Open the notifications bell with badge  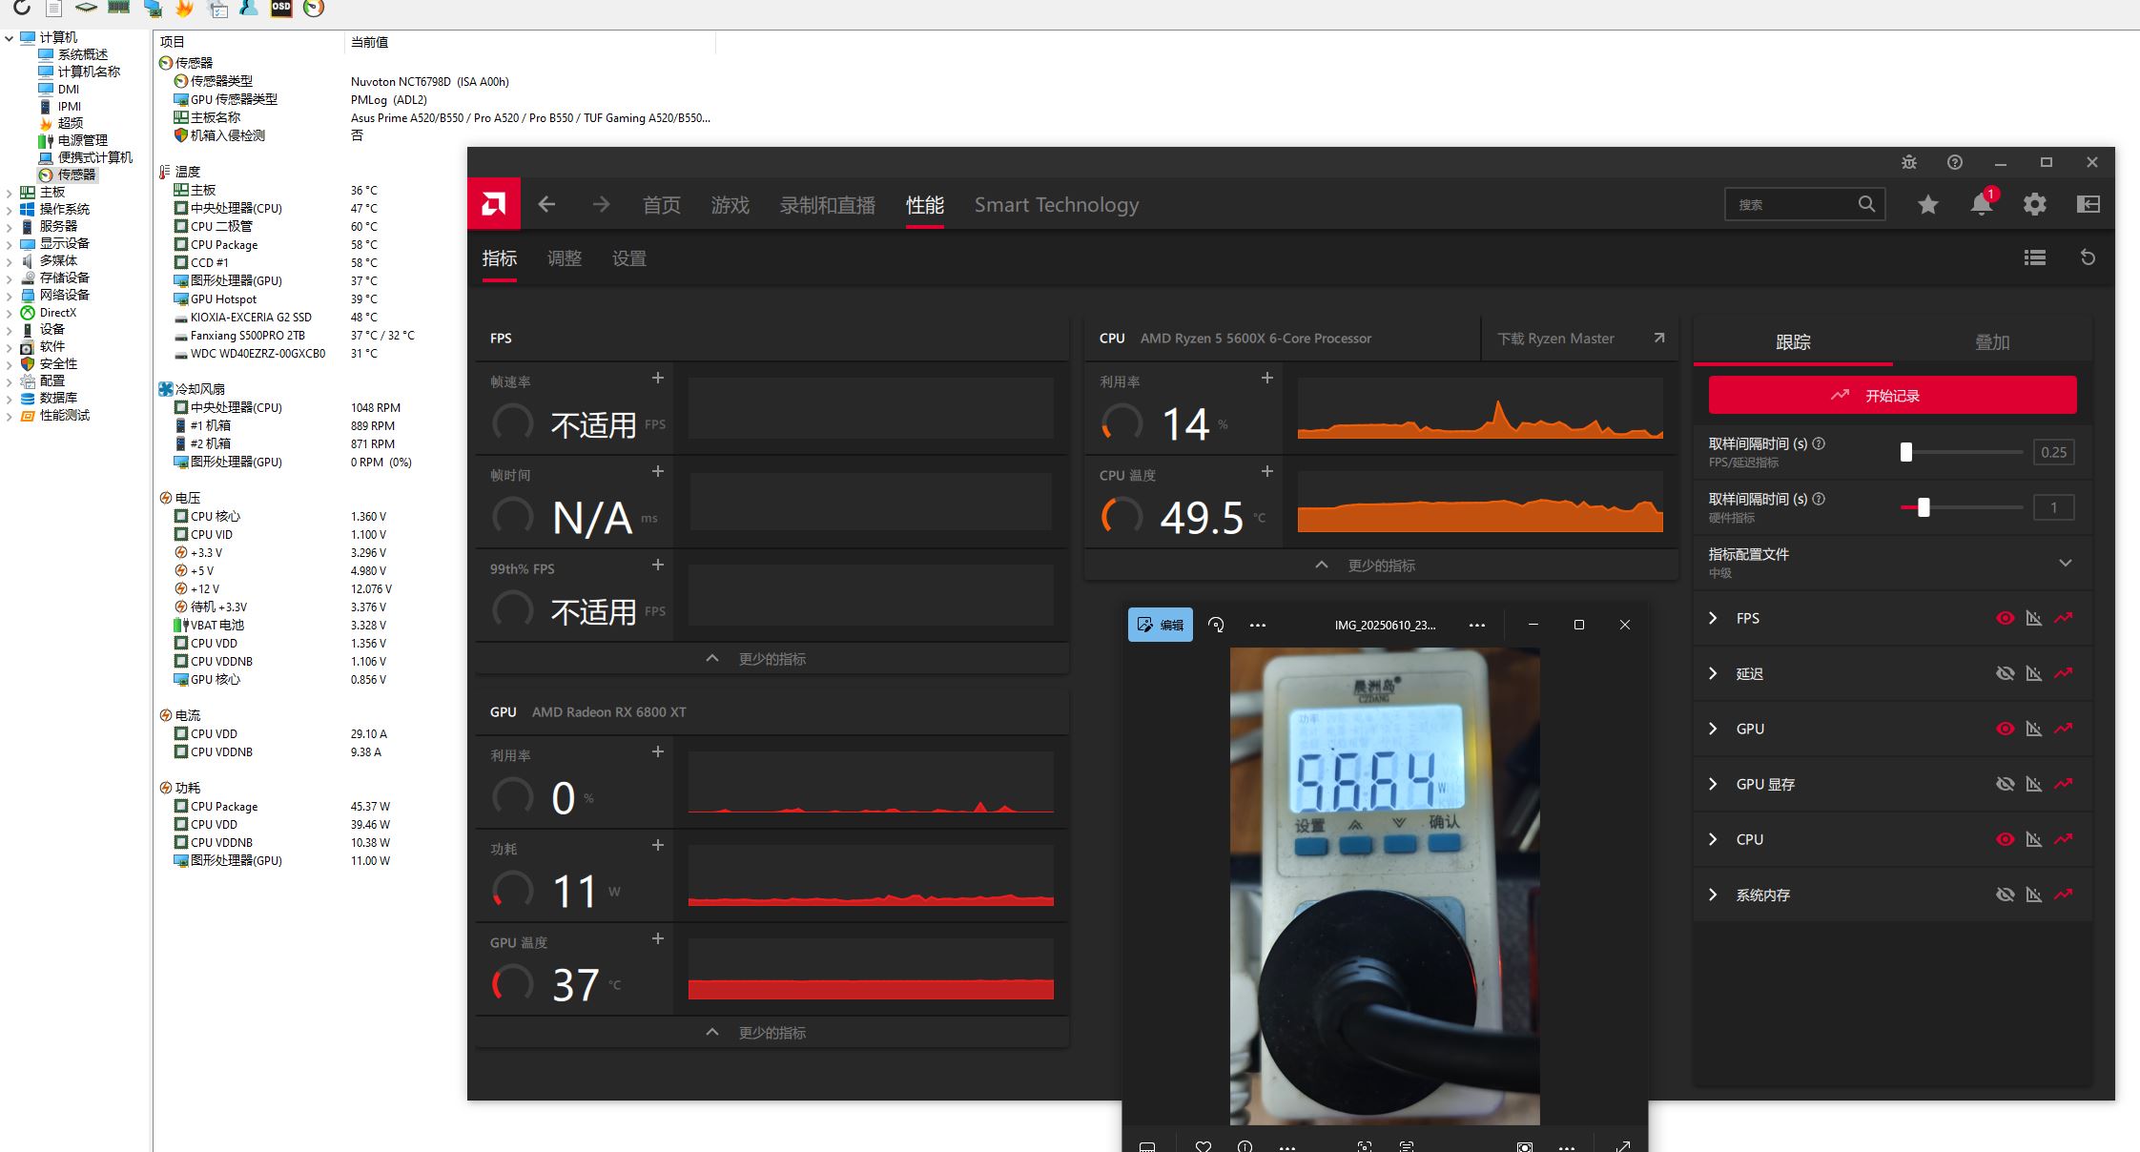(x=1982, y=203)
